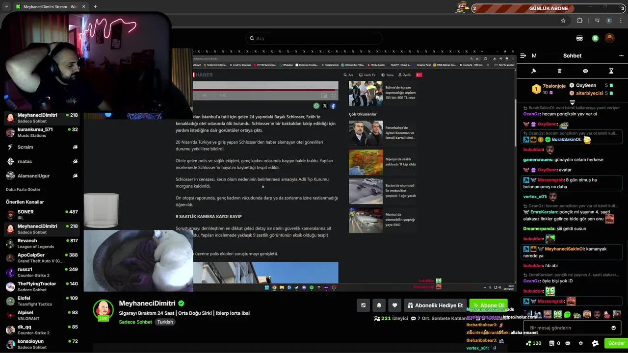The image size is (628, 353).
Task: Open the user profile avatar menu
Action: (609, 38)
